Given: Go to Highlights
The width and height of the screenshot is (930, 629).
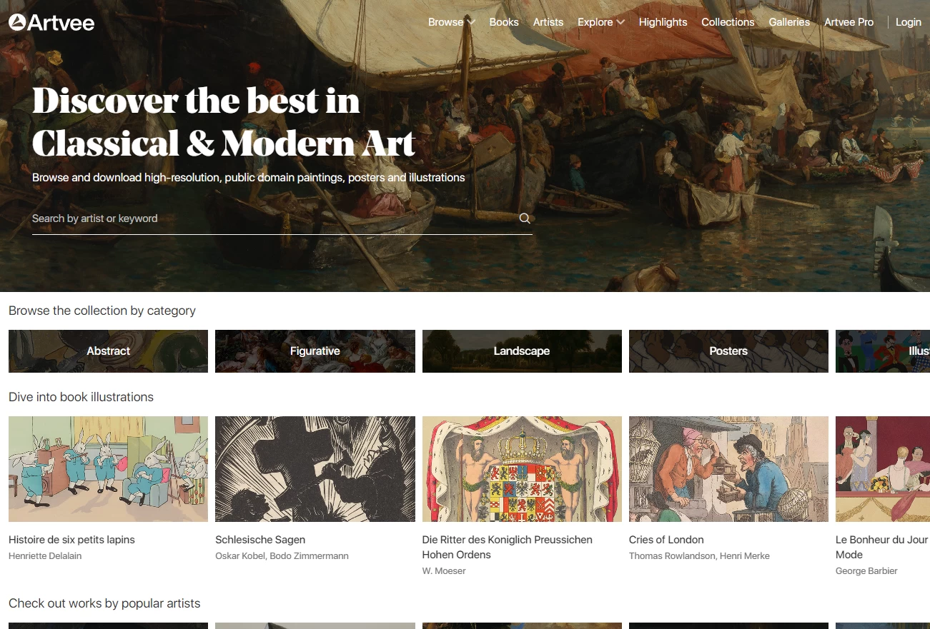Looking at the screenshot, I should click(x=663, y=22).
